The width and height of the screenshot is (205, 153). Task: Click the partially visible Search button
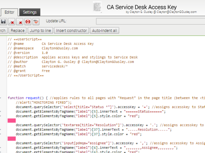pos(3,31)
